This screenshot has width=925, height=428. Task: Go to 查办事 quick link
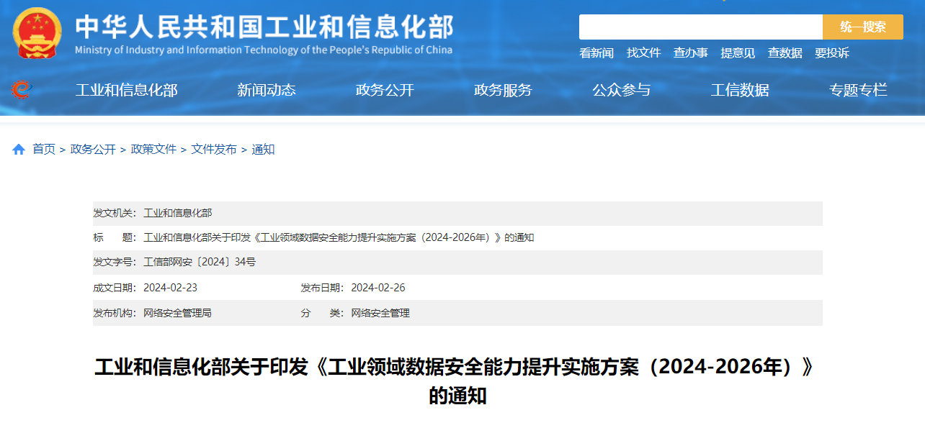[690, 53]
